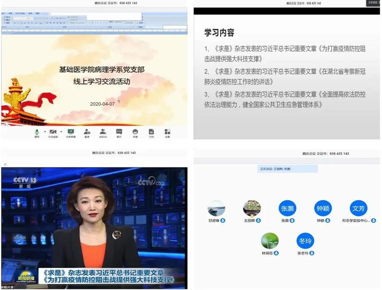This screenshot has width=382, height=290.
Task: Open microphone options arrow beside mute
Action: (45, 132)
